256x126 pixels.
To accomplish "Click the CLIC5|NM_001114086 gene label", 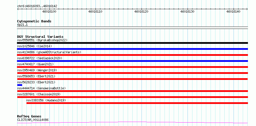I will point(33,120).
